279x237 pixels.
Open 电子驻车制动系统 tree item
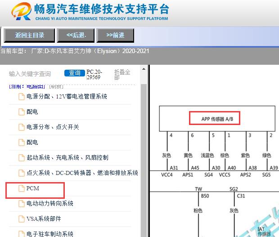click(50, 233)
